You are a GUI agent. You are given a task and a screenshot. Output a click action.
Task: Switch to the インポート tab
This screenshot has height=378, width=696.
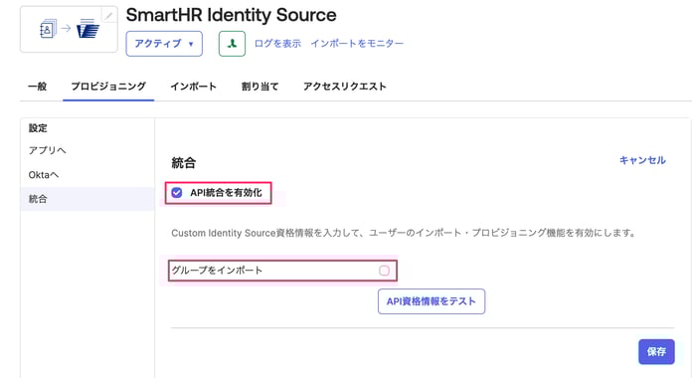(x=194, y=87)
